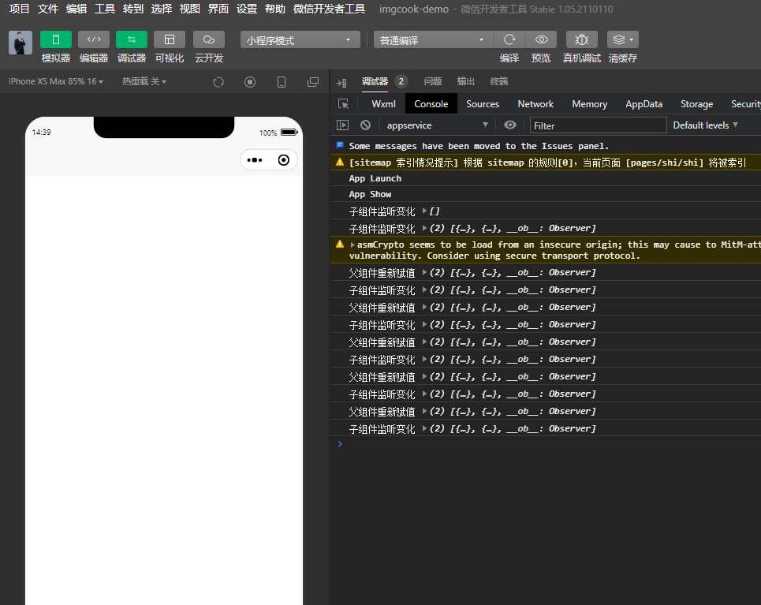The width and height of the screenshot is (761, 605).
Task: Click the clear cache layers icon
Action: tap(622, 39)
